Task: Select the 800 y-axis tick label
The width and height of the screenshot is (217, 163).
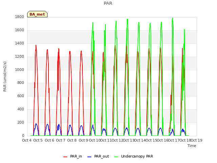Action: [21, 83]
